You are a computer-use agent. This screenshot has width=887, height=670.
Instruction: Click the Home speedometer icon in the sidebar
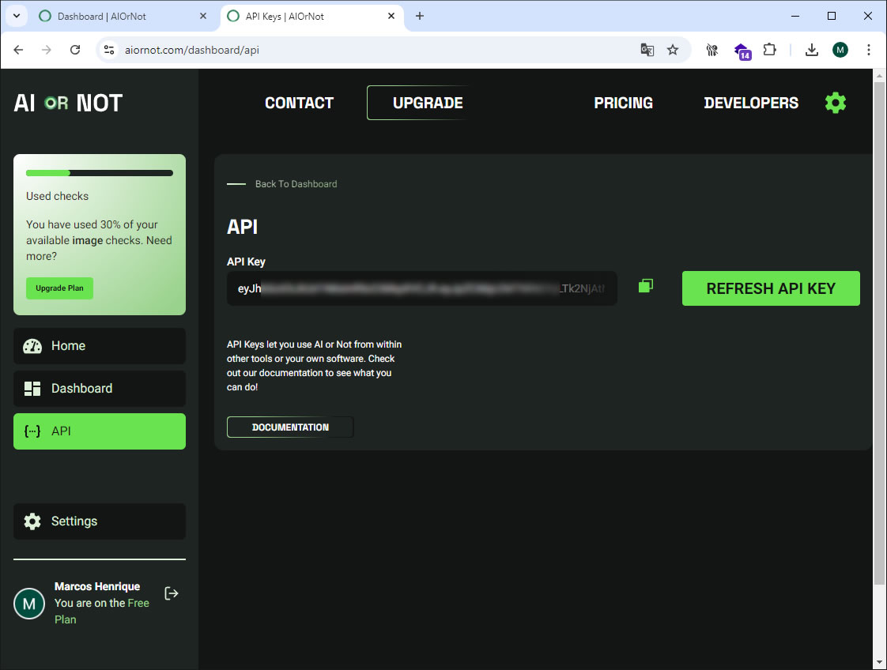tap(32, 346)
